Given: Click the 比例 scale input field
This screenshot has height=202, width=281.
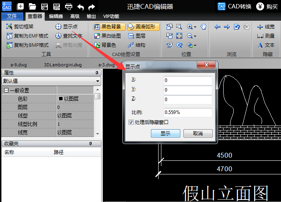Looking at the screenshot, I should pyautogui.click(x=188, y=112).
